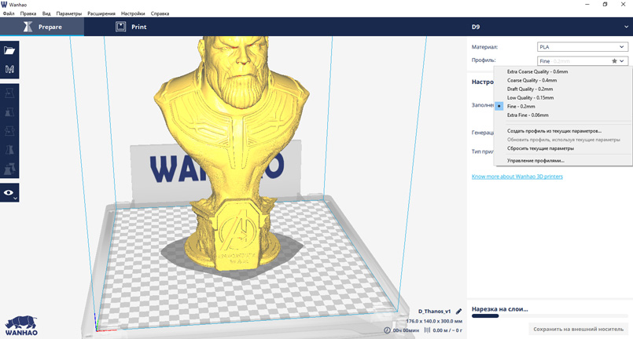Pick the Extra Fine - 0.06mm profile
This screenshot has width=633, height=339.
528,115
